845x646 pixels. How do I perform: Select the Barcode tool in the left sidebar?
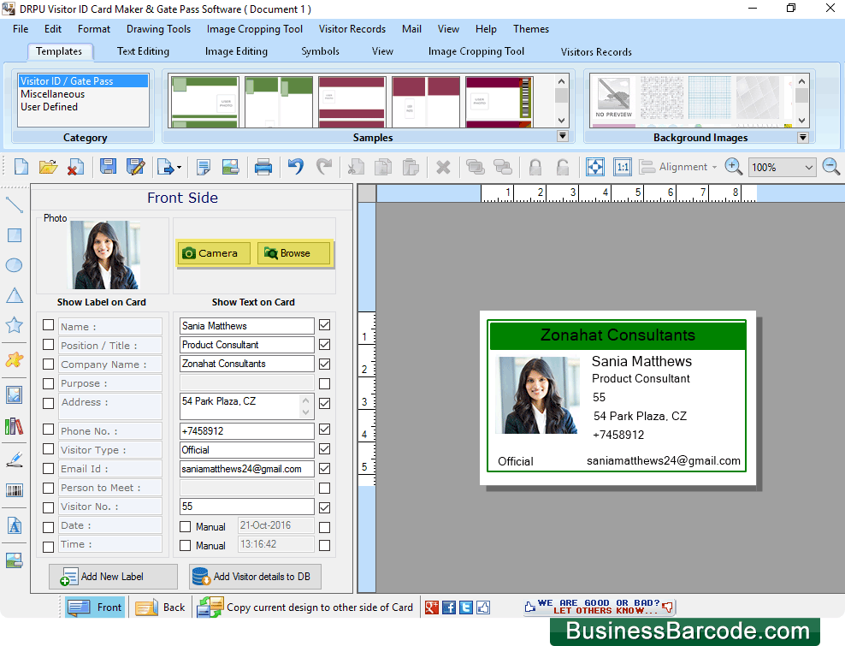(14, 490)
